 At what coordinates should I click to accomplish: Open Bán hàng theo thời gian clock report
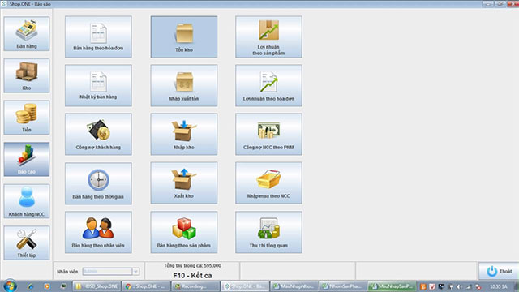pos(98,183)
